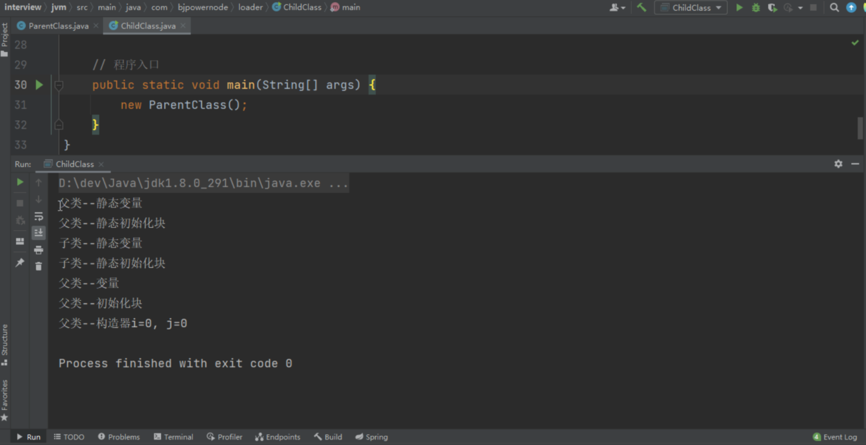This screenshot has height=445, width=866.
Task: Click the exit/dump threads icon in Run panel
Action: click(x=20, y=221)
